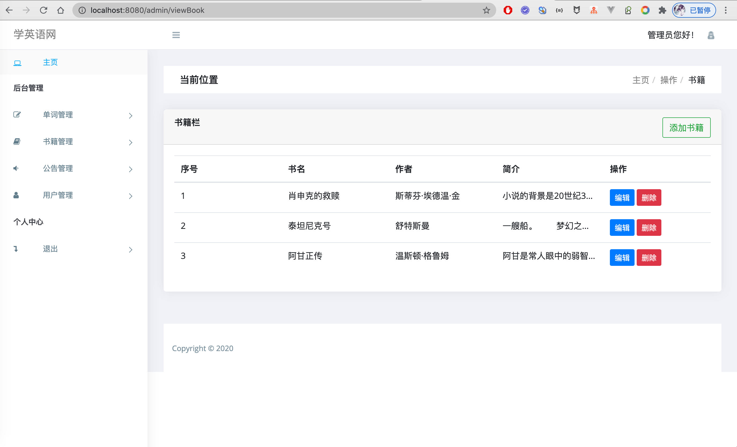737x447 pixels.
Task: Click the hamburger sidebar toggle icon
Action: coord(176,35)
